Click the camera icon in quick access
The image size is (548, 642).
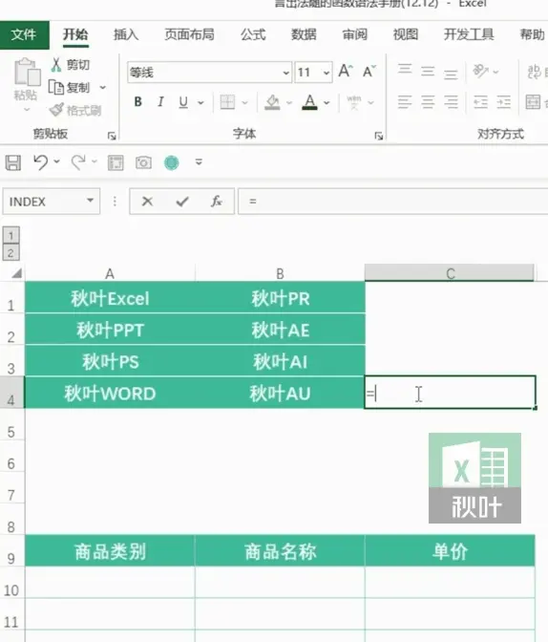[x=143, y=162]
